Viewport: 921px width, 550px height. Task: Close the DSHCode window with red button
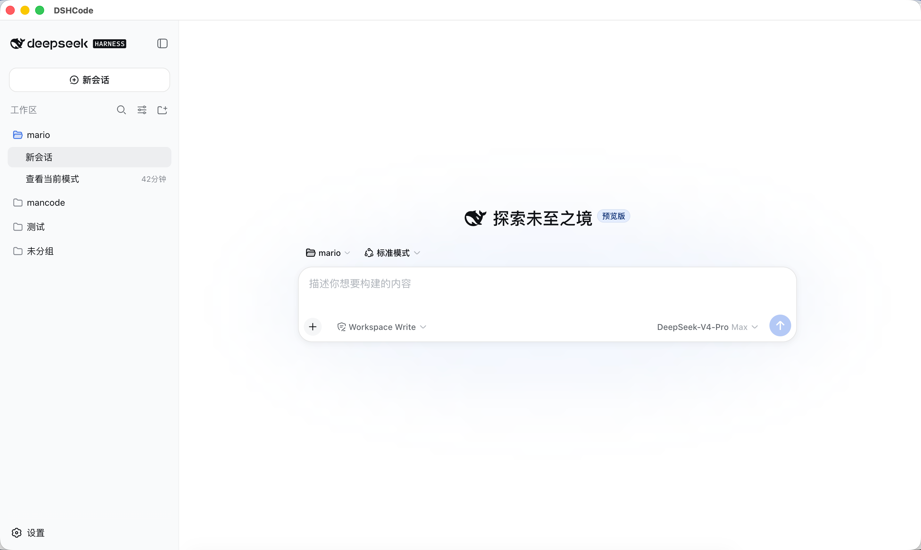click(10, 10)
